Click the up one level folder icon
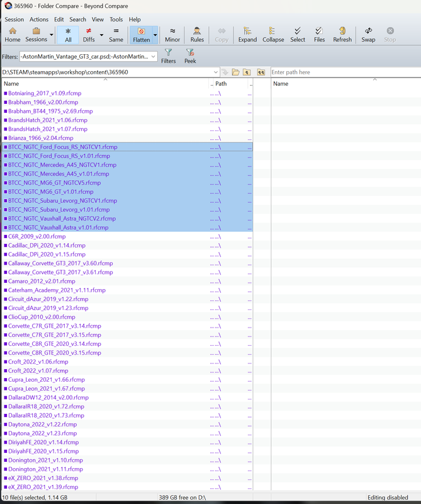Screen dimensions: 421x504 (x=247, y=72)
